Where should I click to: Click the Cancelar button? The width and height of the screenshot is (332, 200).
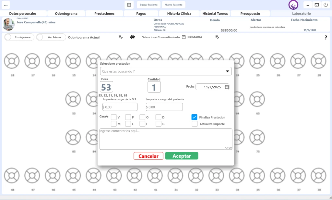tap(148, 156)
